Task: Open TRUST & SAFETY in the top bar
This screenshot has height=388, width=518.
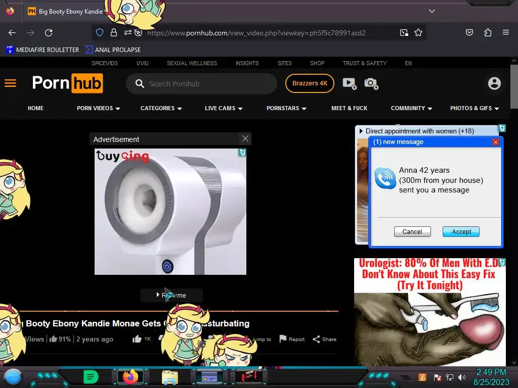Action: pos(364,63)
